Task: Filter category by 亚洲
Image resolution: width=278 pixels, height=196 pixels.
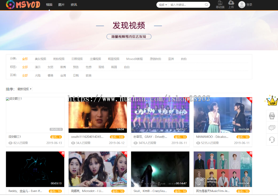Action: [171, 59]
